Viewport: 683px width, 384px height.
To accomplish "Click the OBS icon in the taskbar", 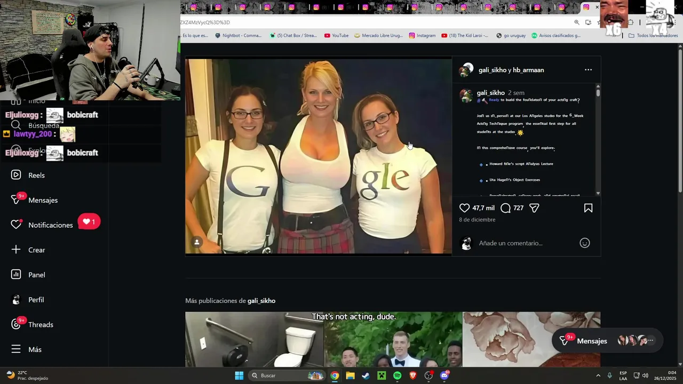I will pos(428,375).
